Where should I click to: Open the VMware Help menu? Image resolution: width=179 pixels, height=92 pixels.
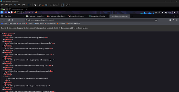pyautogui.click(x=24, y=5)
